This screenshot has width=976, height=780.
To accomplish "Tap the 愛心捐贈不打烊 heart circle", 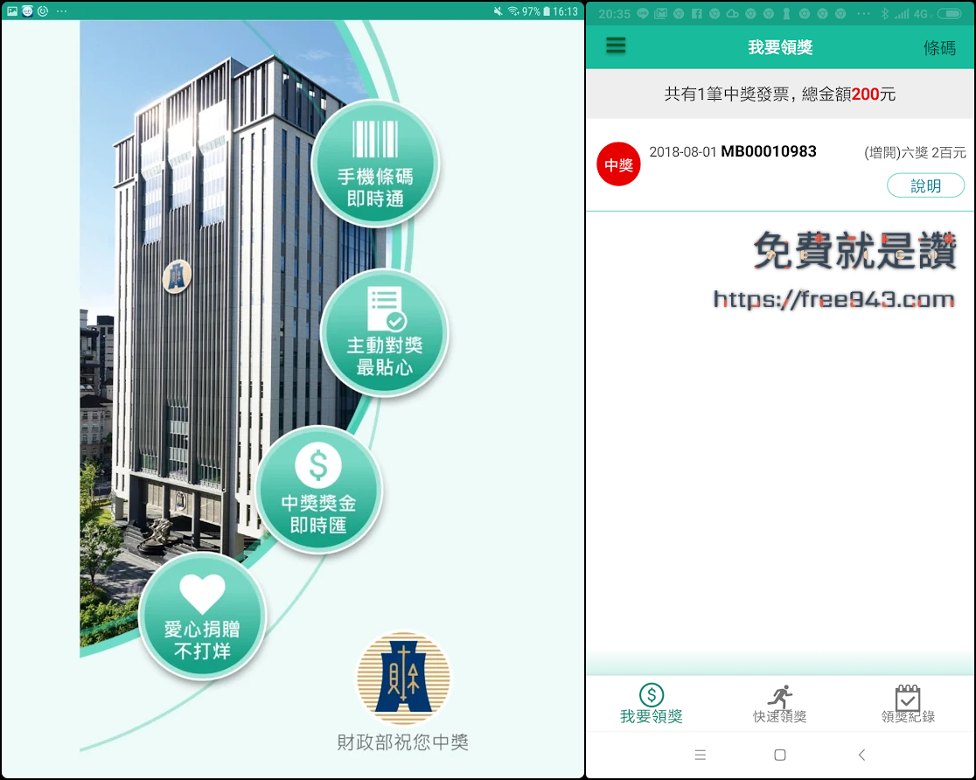I will coord(202,616).
